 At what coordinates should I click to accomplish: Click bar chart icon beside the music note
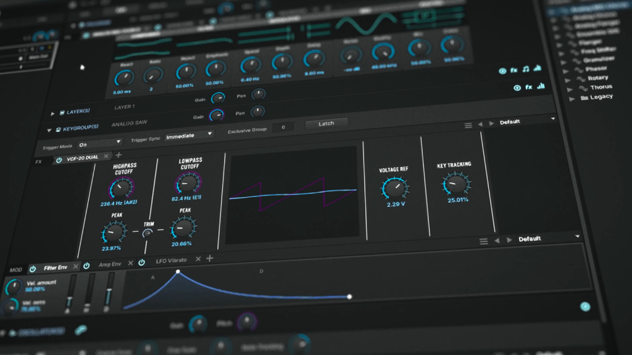coord(538,68)
